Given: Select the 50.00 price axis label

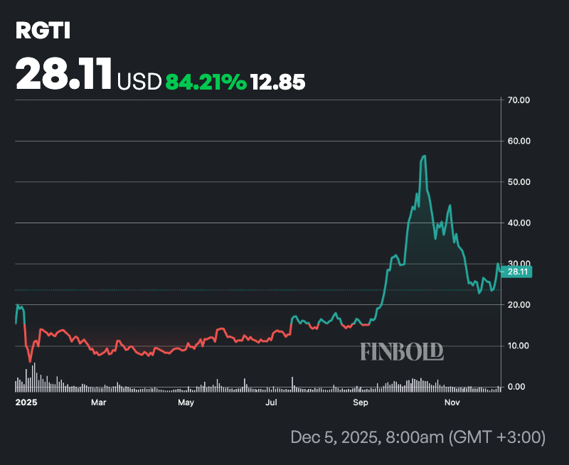Looking at the screenshot, I should point(519,182).
